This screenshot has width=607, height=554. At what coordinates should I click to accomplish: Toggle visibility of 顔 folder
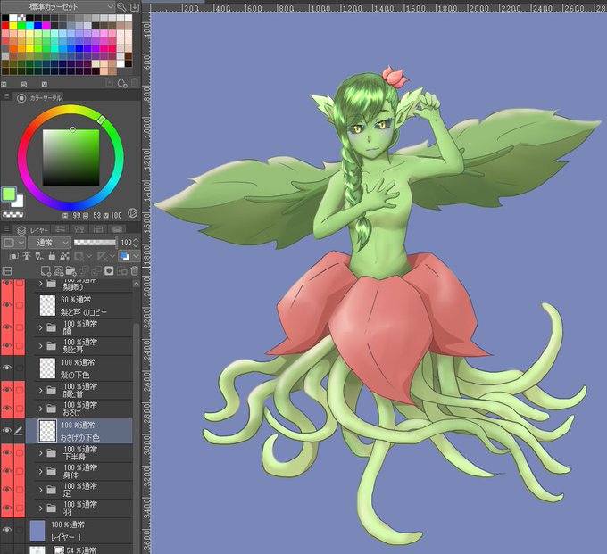7,327
